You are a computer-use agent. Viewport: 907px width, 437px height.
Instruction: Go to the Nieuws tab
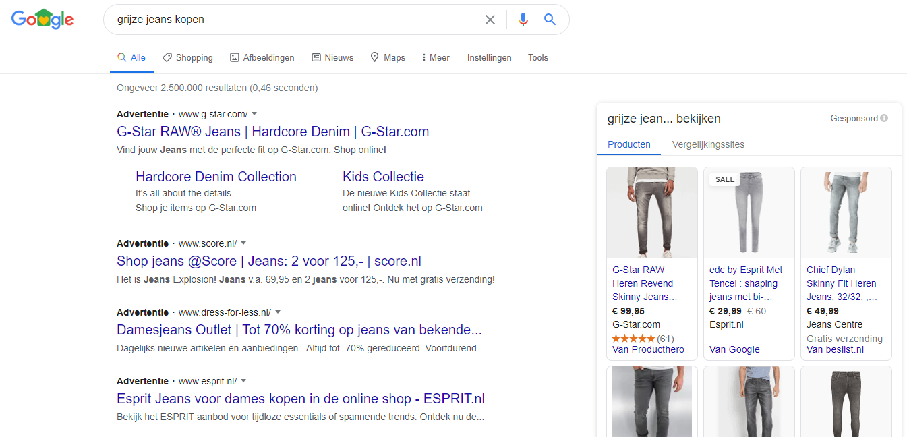pos(332,58)
